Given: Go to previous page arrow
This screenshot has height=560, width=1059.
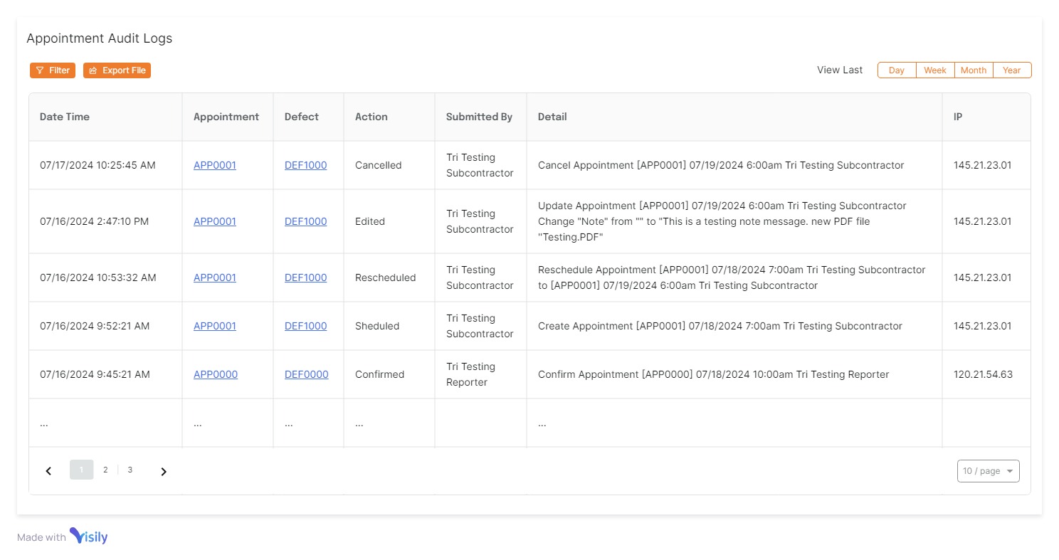Looking at the screenshot, I should [x=48, y=471].
